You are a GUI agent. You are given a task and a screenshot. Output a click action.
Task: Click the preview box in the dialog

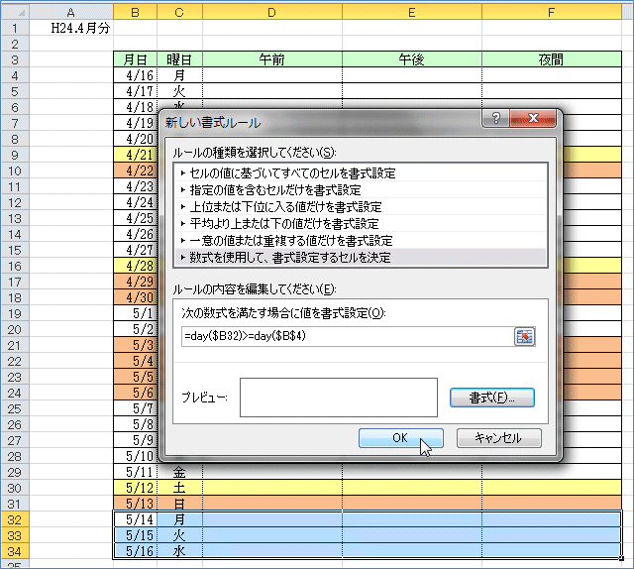point(339,398)
